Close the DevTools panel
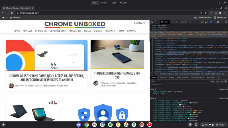The height and width of the screenshot is (128, 228). (x=226, y=22)
